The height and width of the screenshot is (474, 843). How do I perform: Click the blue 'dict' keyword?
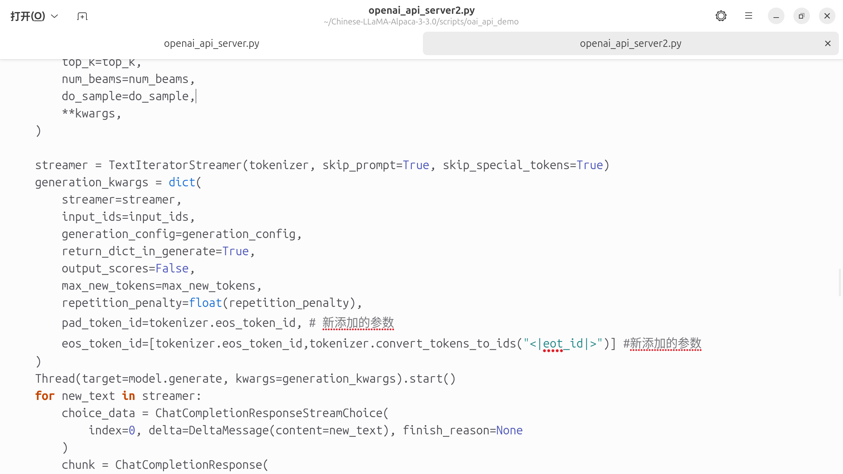pos(181,183)
